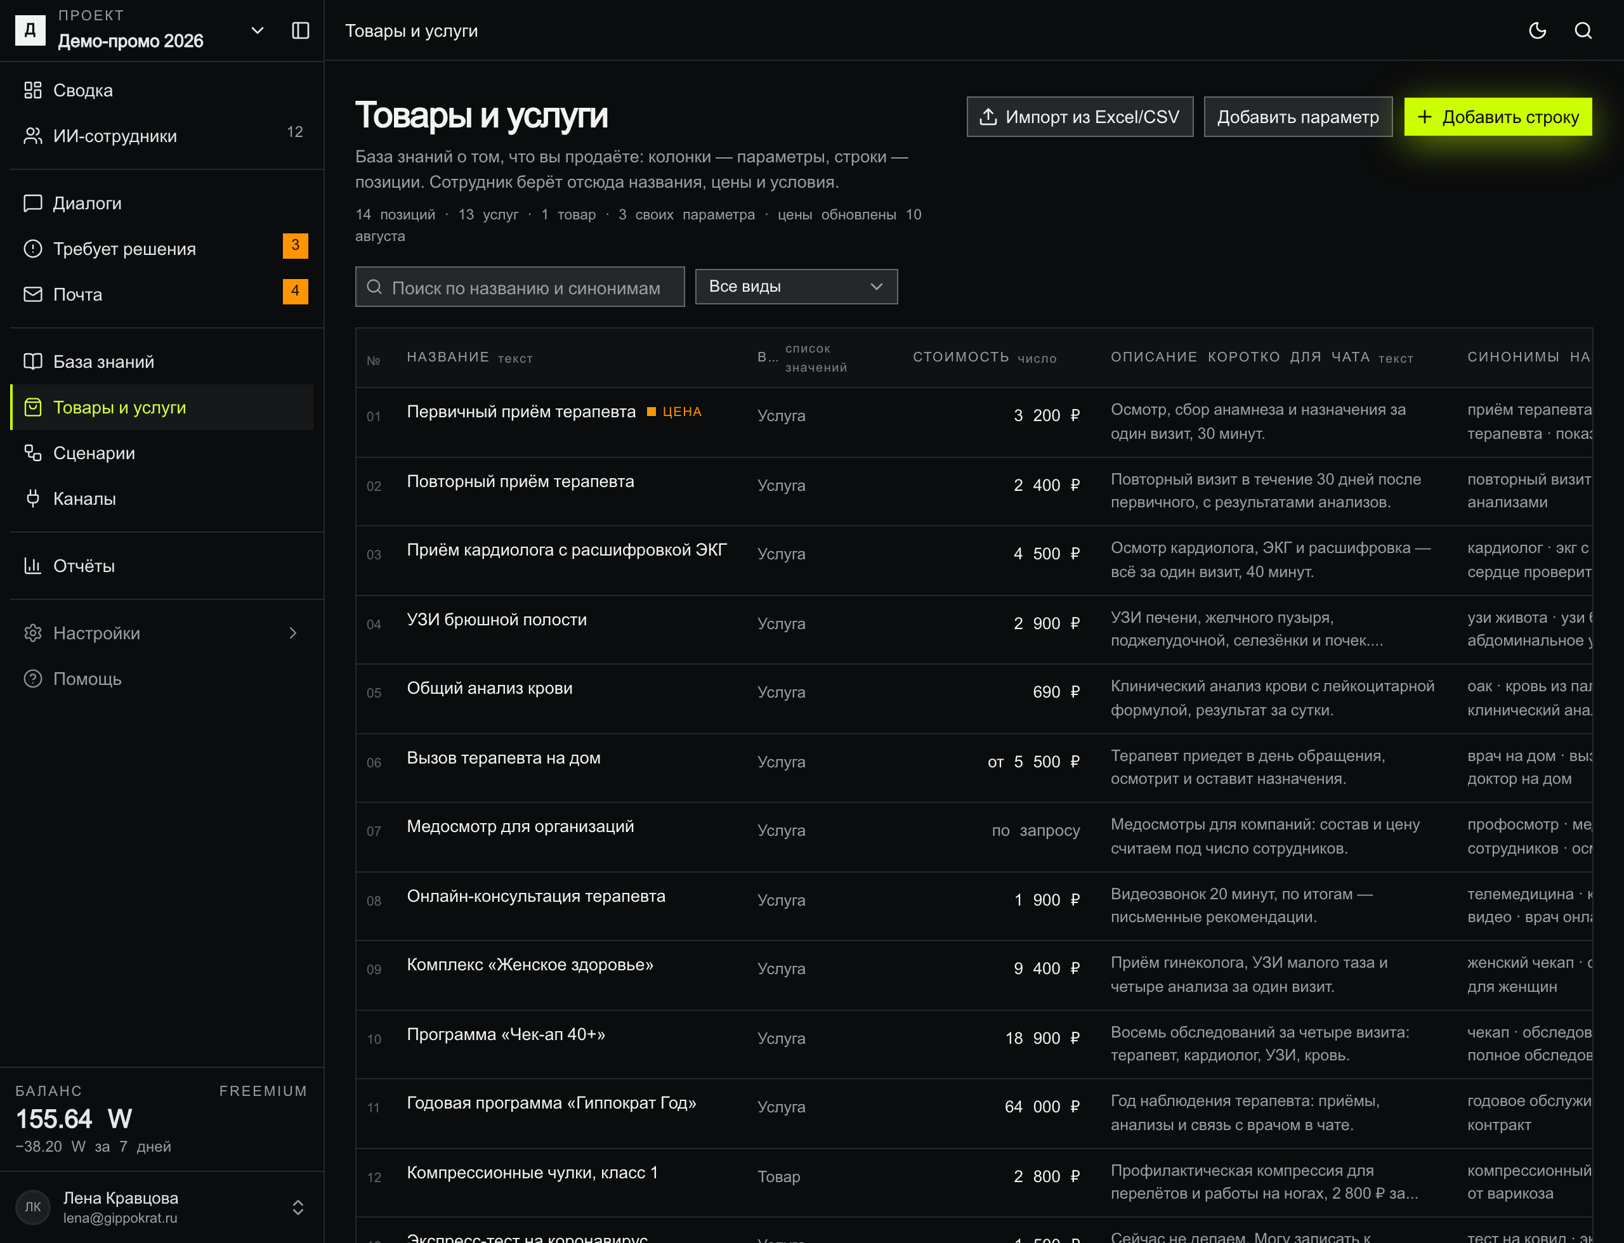The image size is (1624, 1243).
Task: Click the orange badge 3 on Требует решения
Action: pos(296,245)
